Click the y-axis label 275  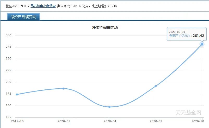9,47
